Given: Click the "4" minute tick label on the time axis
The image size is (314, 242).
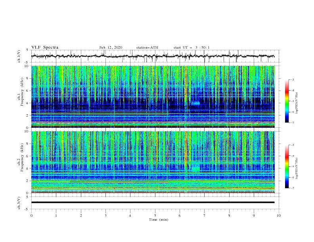Looking at the screenshot, I should [130, 216].
